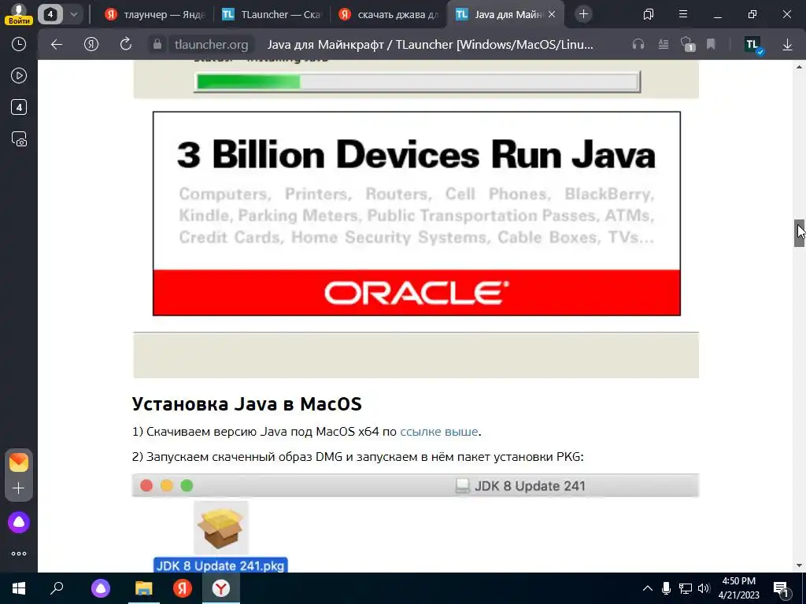This screenshot has height=604, width=806.
Task: Open the video play icon in sidebar
Action: [x=19, y=76]
